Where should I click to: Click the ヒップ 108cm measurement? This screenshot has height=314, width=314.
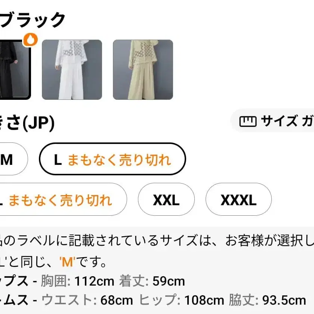181,300
